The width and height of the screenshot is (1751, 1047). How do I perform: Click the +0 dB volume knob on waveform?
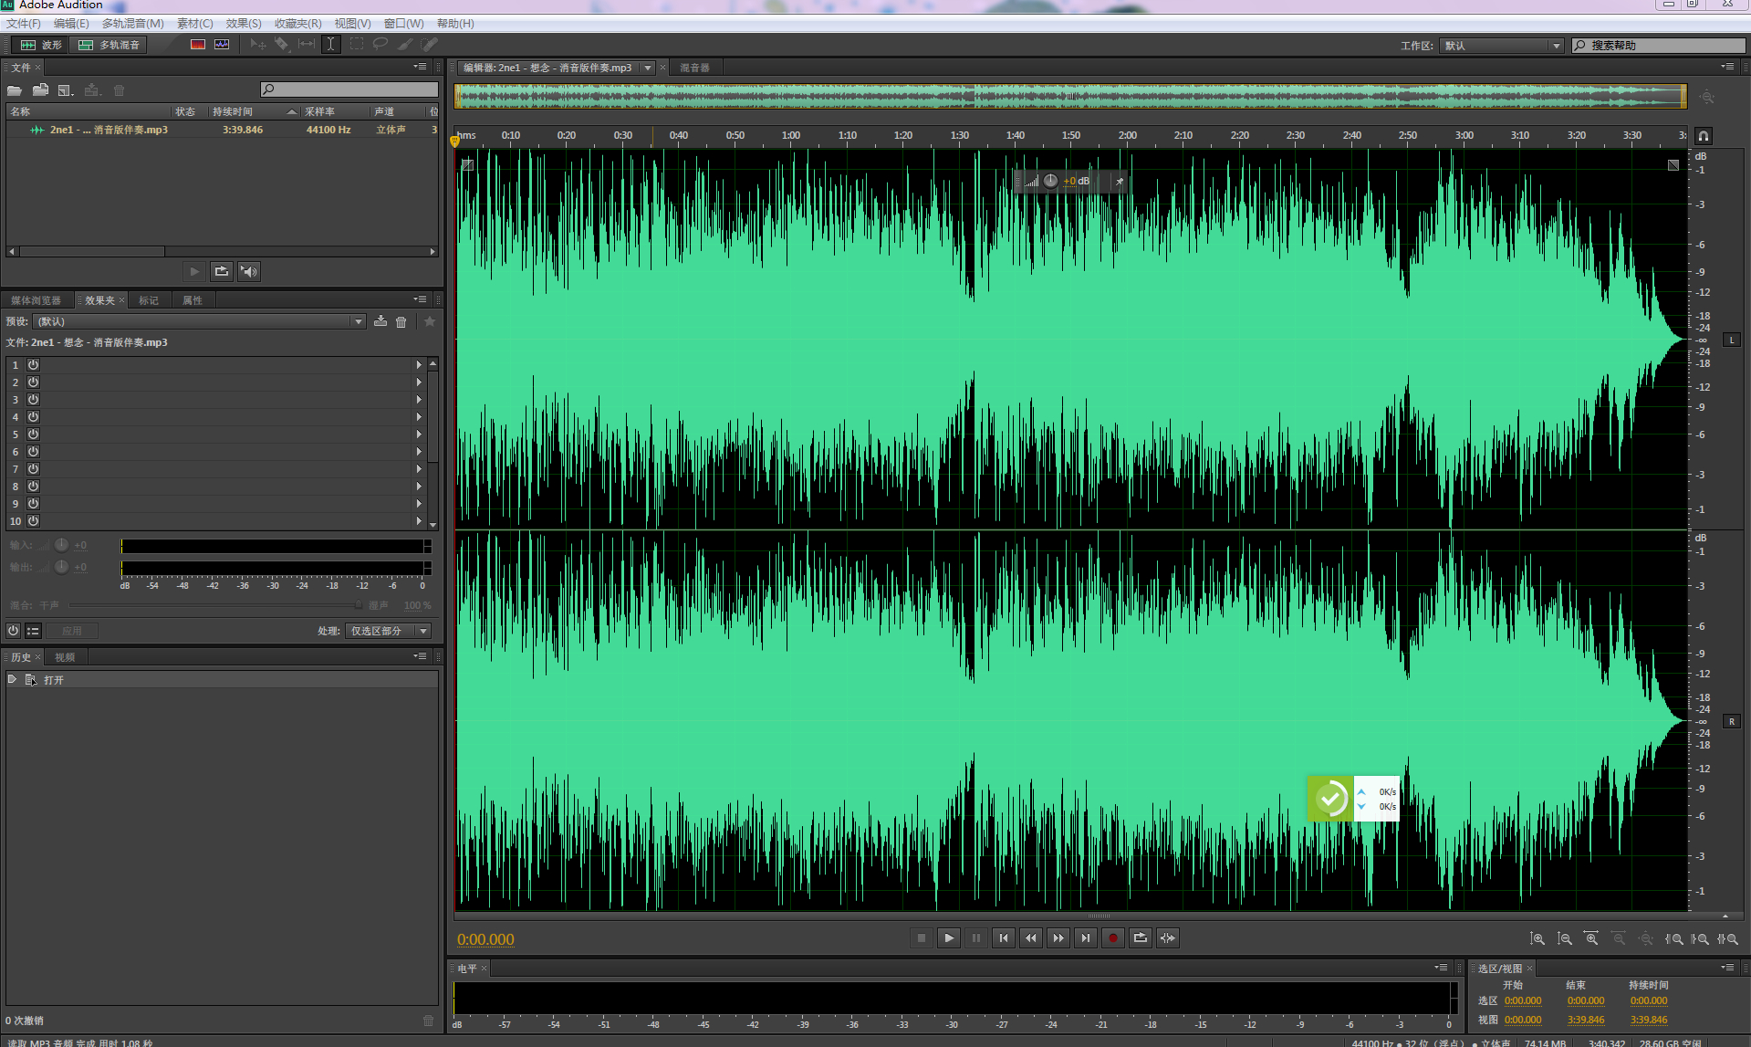1051,181
